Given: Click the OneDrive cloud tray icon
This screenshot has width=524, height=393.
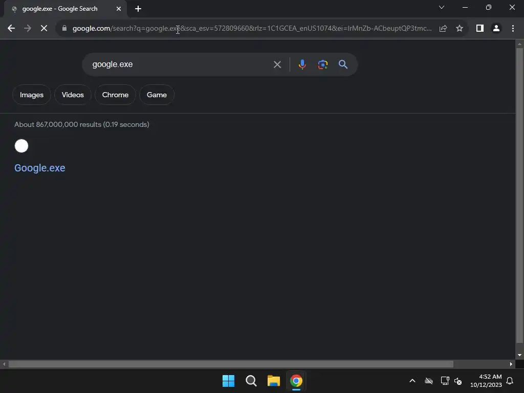Looking at the screenshot, I should 429,381.
